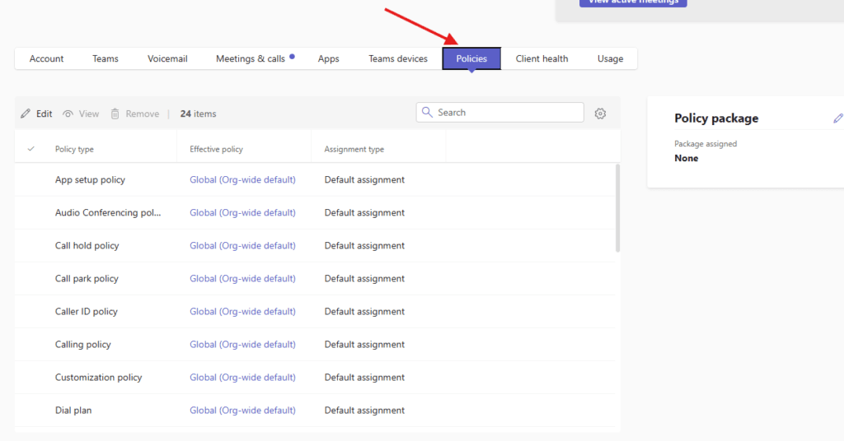Focus the Search input field
The image size is (844, 441).
point(507,113)
